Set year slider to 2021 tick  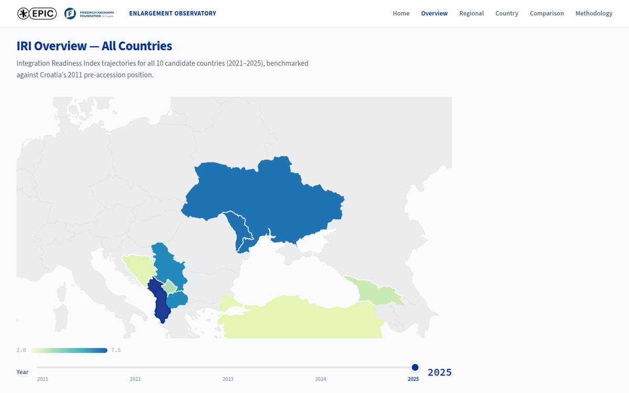(x=42, y=379)
